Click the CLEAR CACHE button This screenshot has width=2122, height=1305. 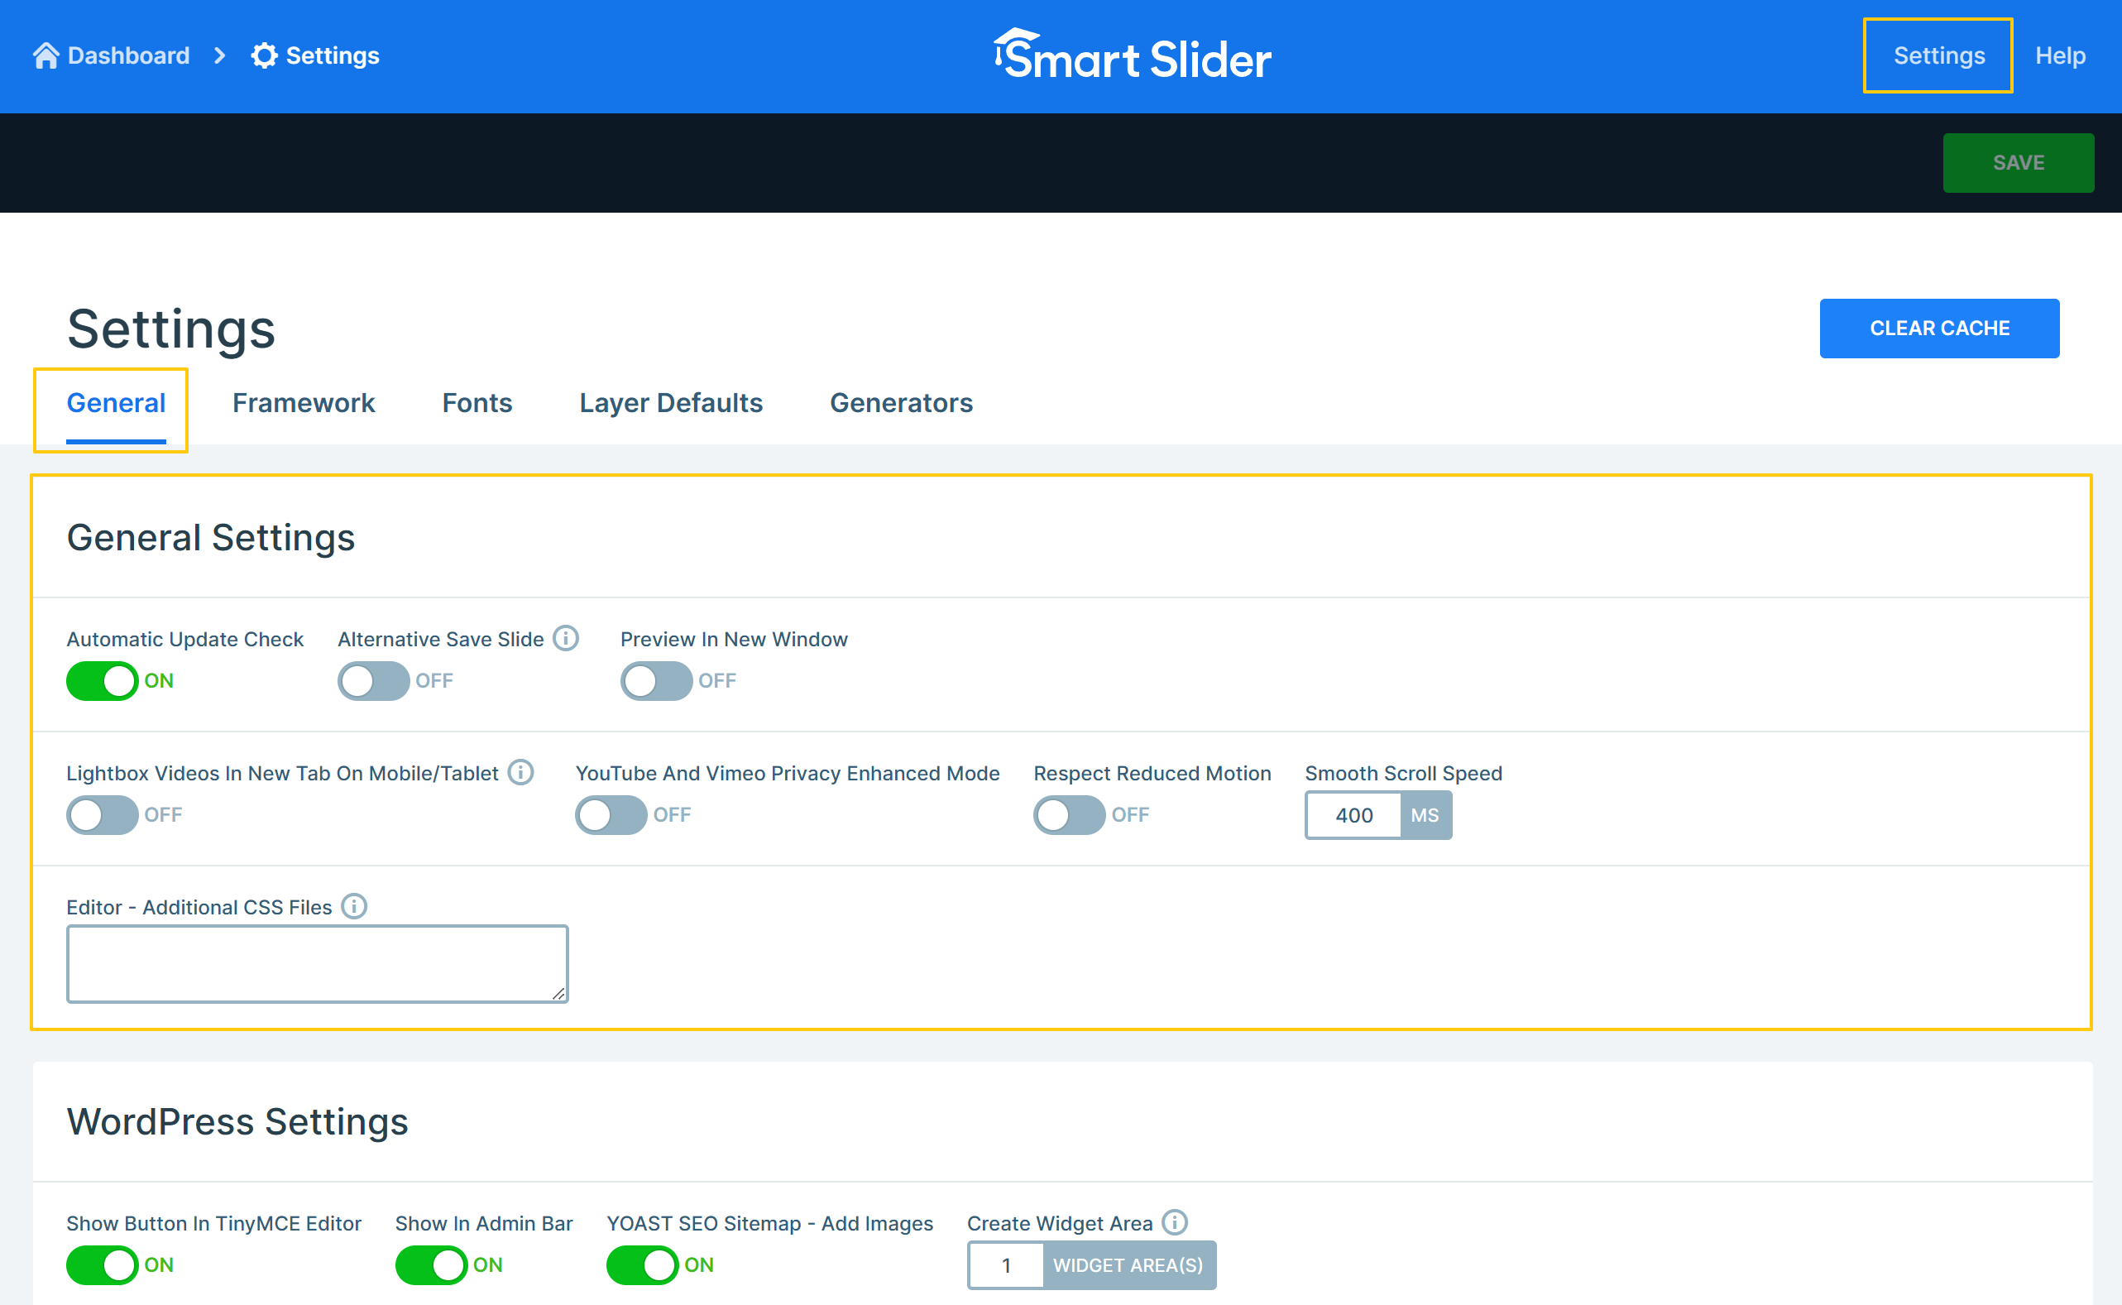tap(1938, 329)
